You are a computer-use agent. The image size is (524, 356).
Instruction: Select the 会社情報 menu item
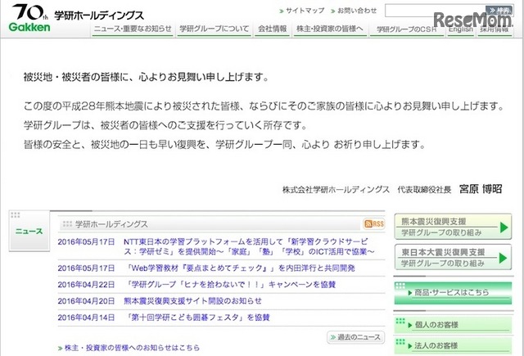273,29
